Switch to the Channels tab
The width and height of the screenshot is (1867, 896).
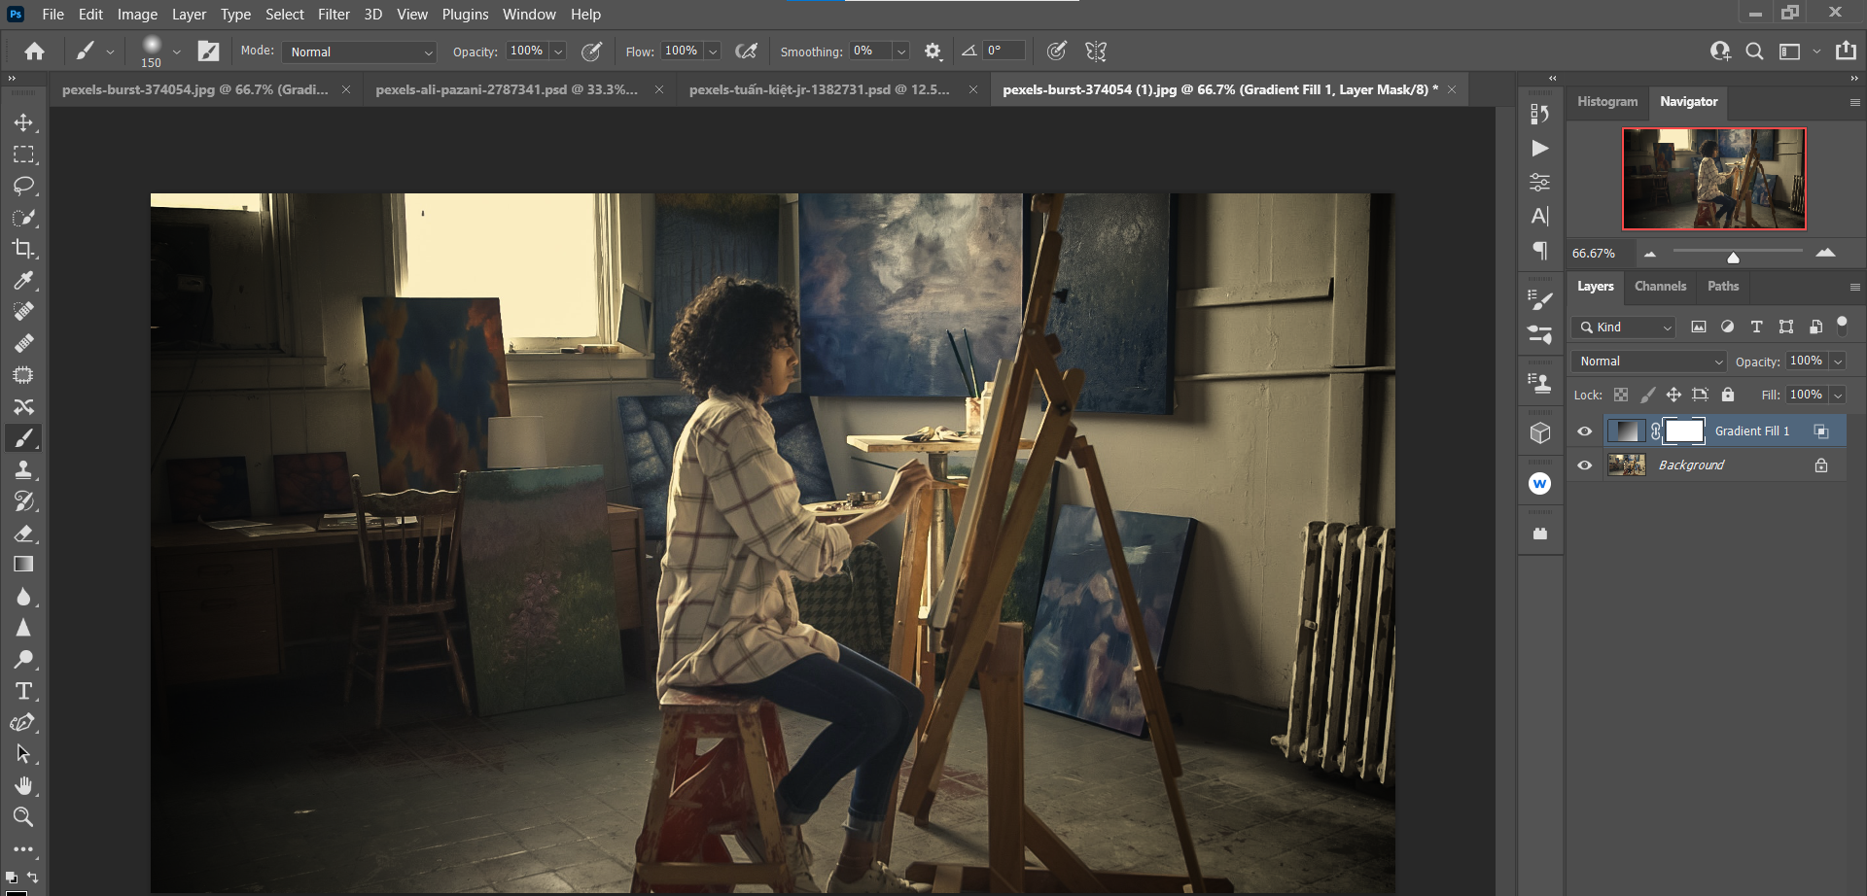point(1660,287)
